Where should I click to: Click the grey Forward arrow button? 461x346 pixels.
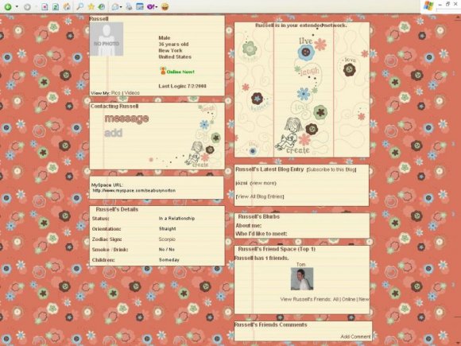pos(27,6)
